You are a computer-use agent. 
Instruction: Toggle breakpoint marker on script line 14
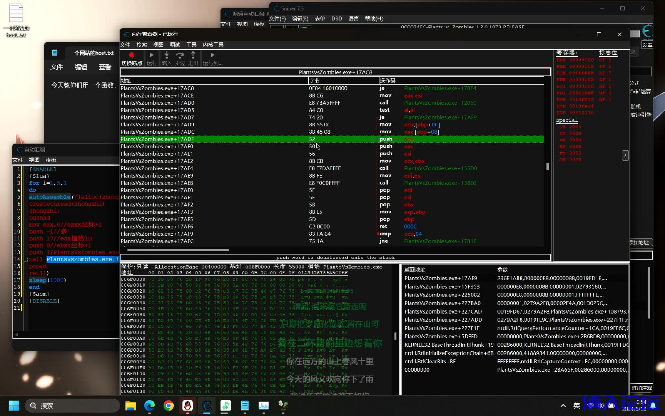click(x=25, y=260)
